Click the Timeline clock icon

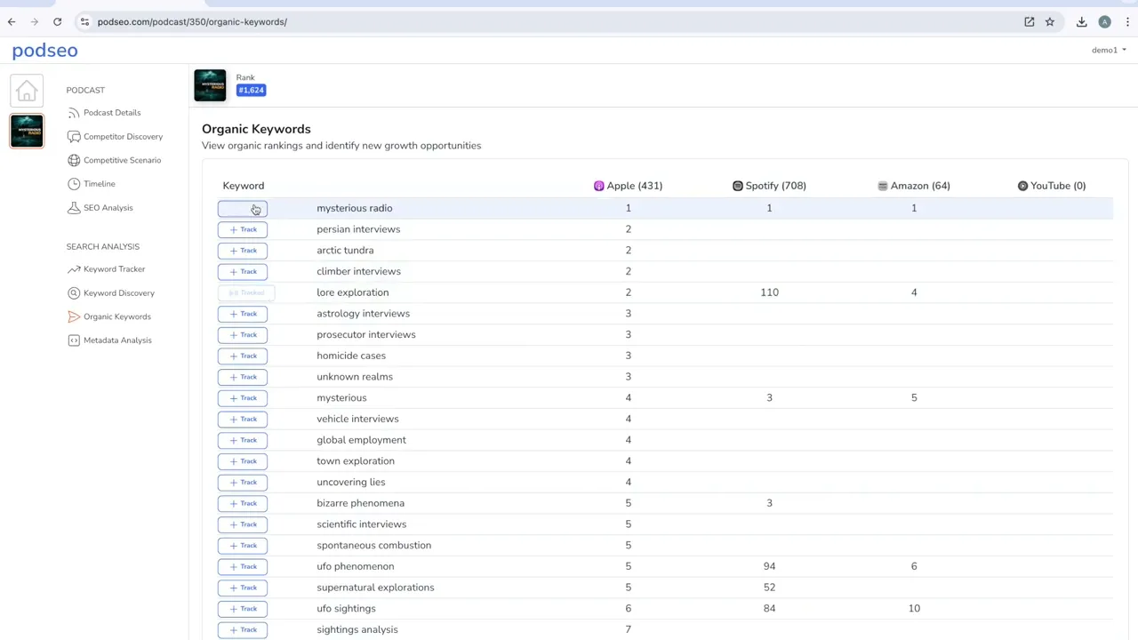pos(74,184)
